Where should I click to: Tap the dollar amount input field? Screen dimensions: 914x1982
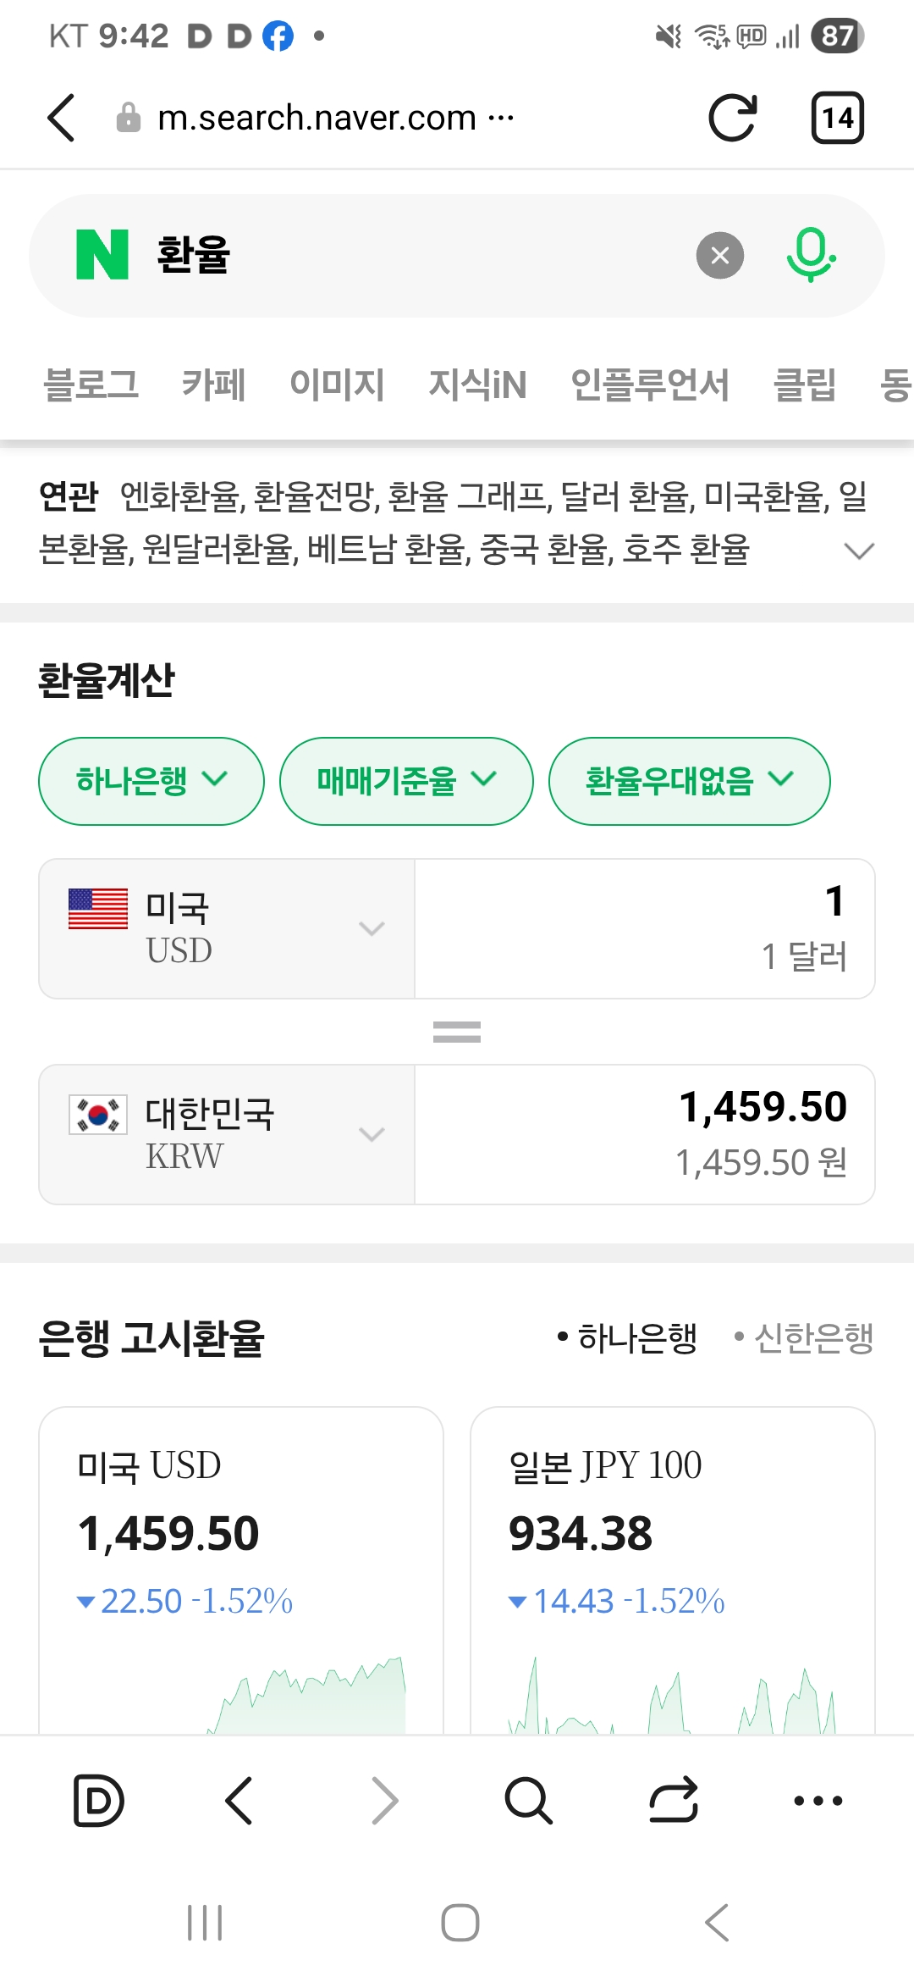coord(644,928)
